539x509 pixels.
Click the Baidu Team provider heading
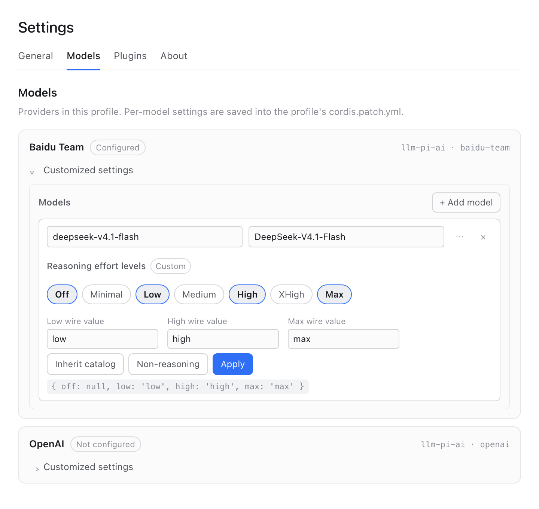click(57, 147)
